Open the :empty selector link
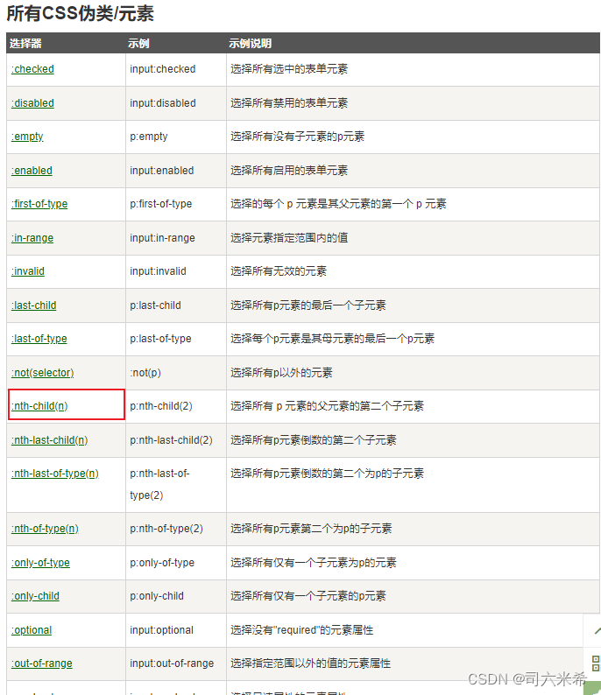 click(x=27, y=137)
